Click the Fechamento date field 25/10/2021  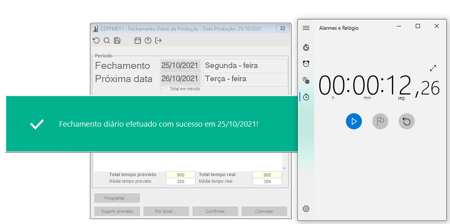click(181, 66)
